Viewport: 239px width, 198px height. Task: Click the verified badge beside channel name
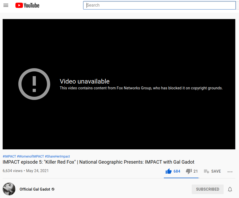click(53, 189)
